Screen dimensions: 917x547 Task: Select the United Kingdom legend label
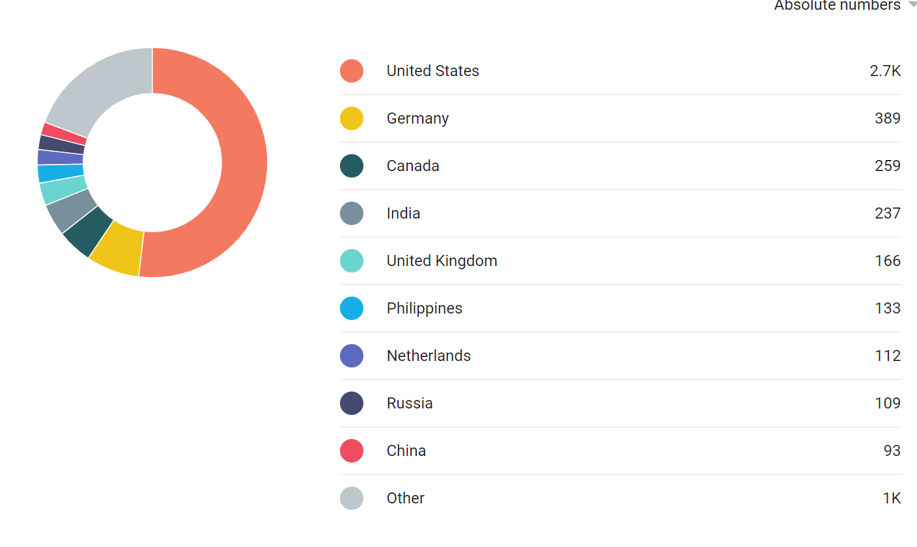(442, 261)
